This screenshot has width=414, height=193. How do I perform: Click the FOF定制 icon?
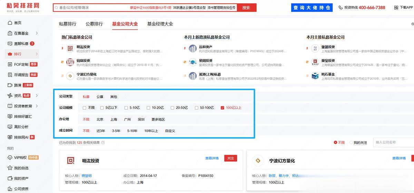(10, 64)
